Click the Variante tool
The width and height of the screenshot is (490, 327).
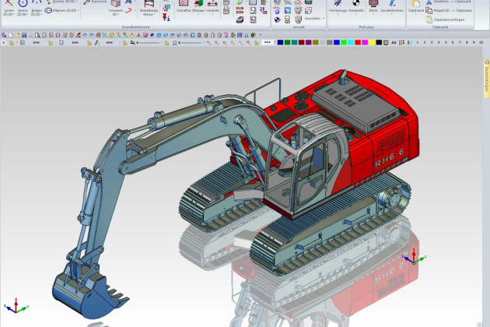(x=212, y=5)
